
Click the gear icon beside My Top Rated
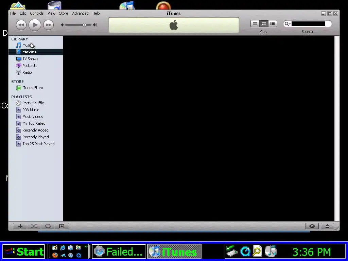(x=19, y=123)
